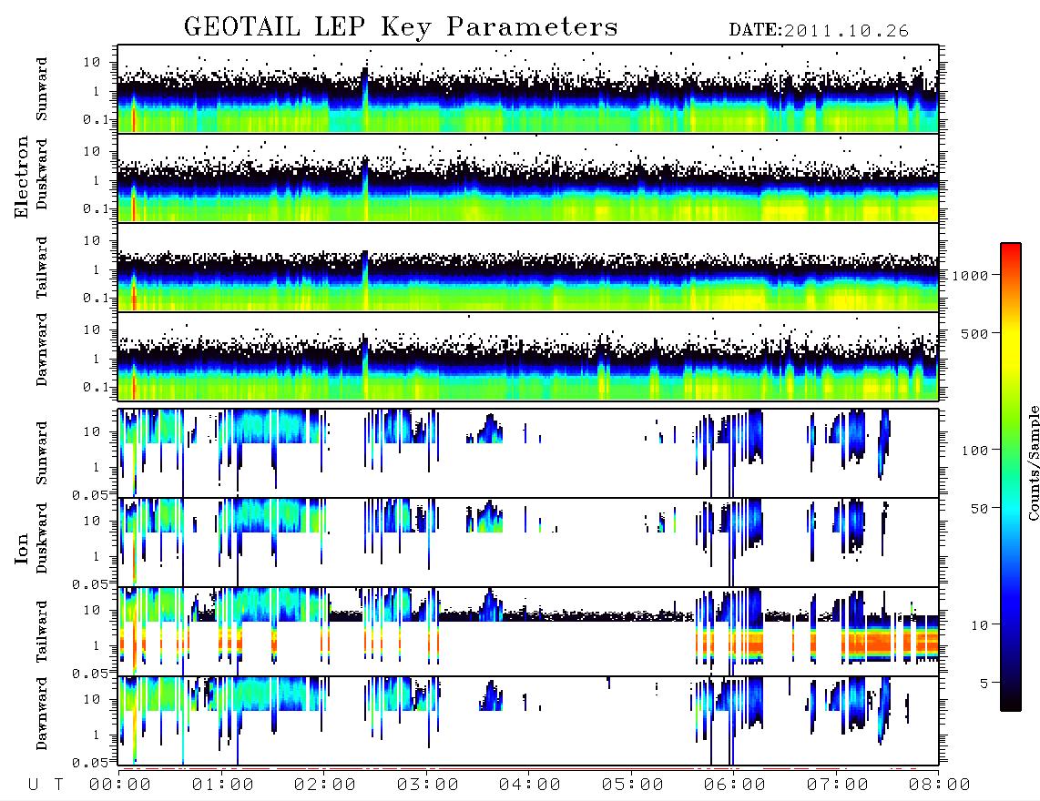1040x801 pixels.
Task: Pick the red top of the colorbar
Action: click(1011, 252)
